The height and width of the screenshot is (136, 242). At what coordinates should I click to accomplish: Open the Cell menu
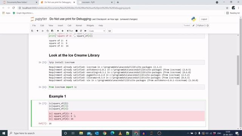(69, 25)
